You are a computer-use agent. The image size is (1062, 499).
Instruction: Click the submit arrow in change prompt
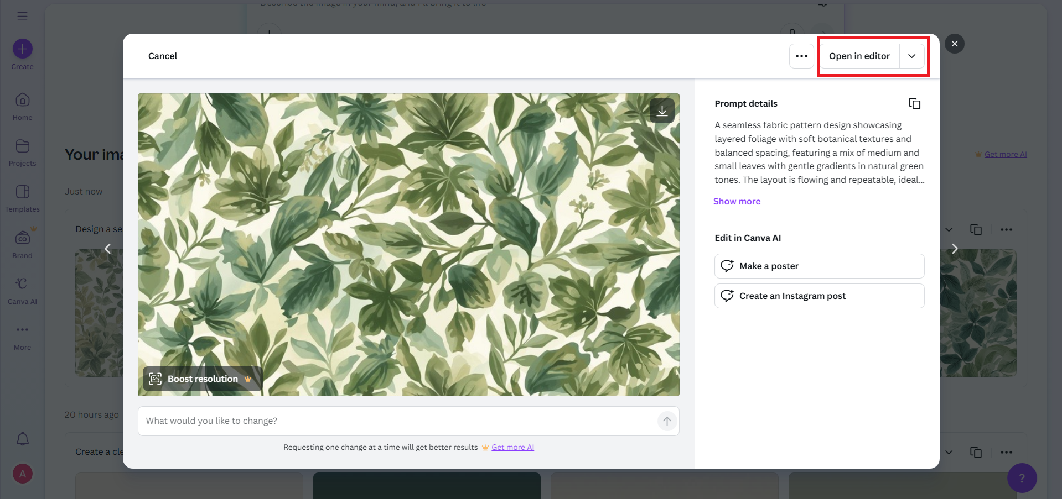click(667, 421)
